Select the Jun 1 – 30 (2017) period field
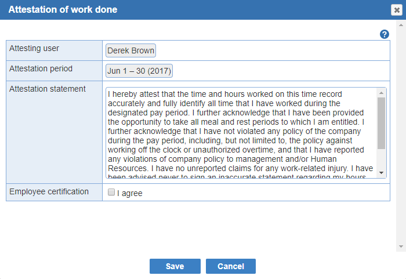 coord(139,71)
